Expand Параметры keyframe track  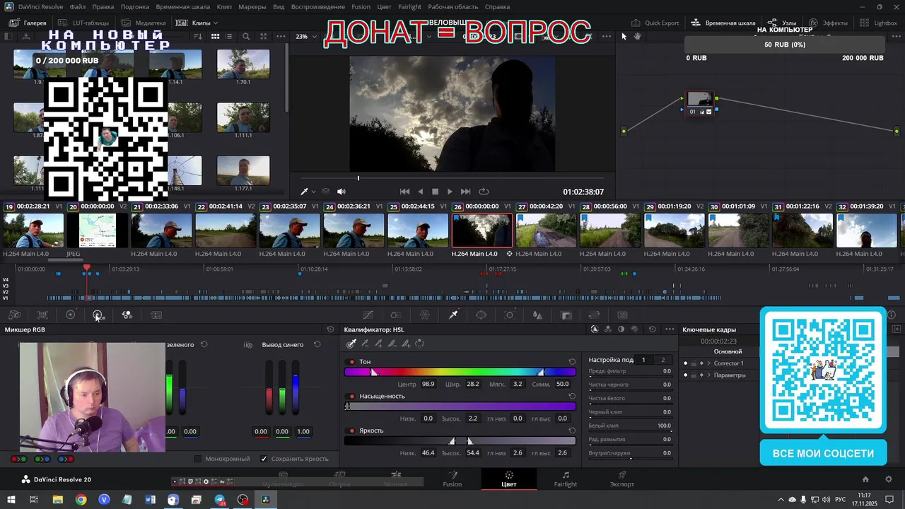click(x=708, y=375)
